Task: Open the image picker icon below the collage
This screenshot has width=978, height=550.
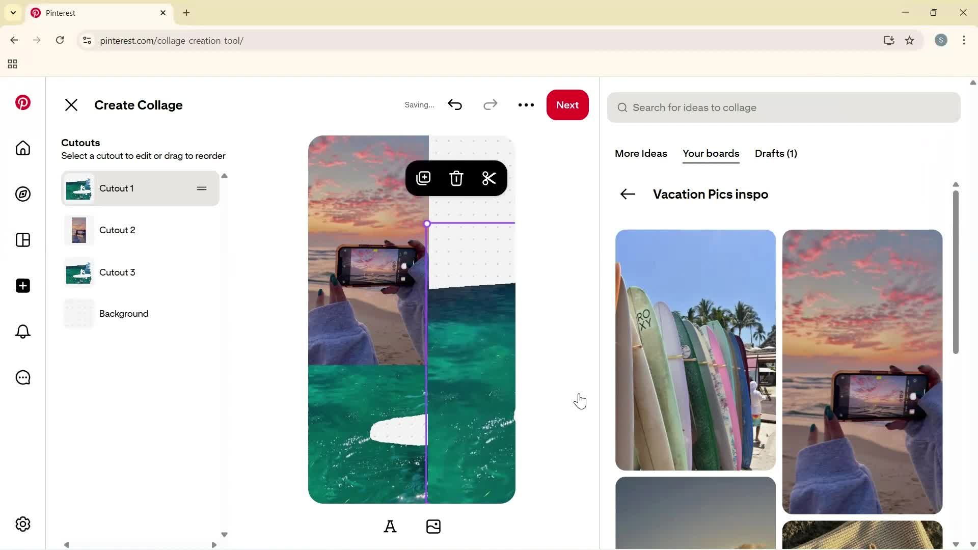Action: tap(433, 527)
